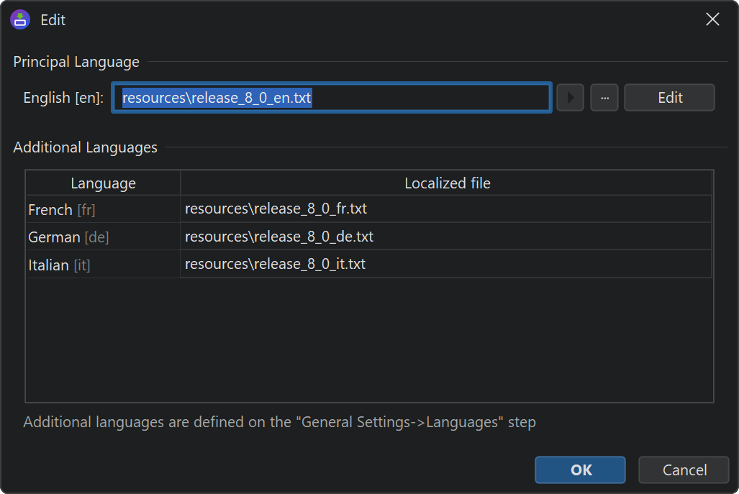
Task: Click the English principal language file field
Action: point(332,98)
